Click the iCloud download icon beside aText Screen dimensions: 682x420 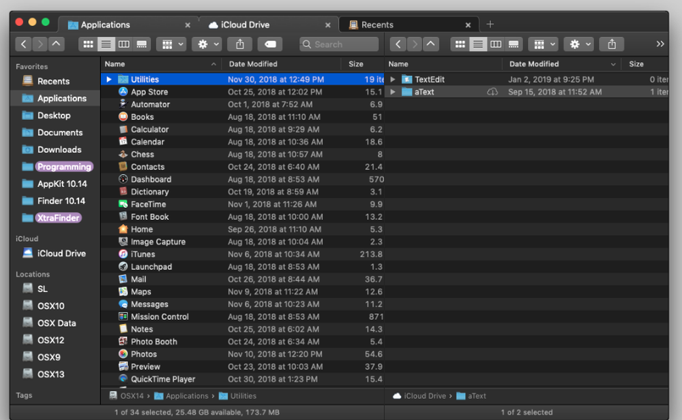click(492, 92)
